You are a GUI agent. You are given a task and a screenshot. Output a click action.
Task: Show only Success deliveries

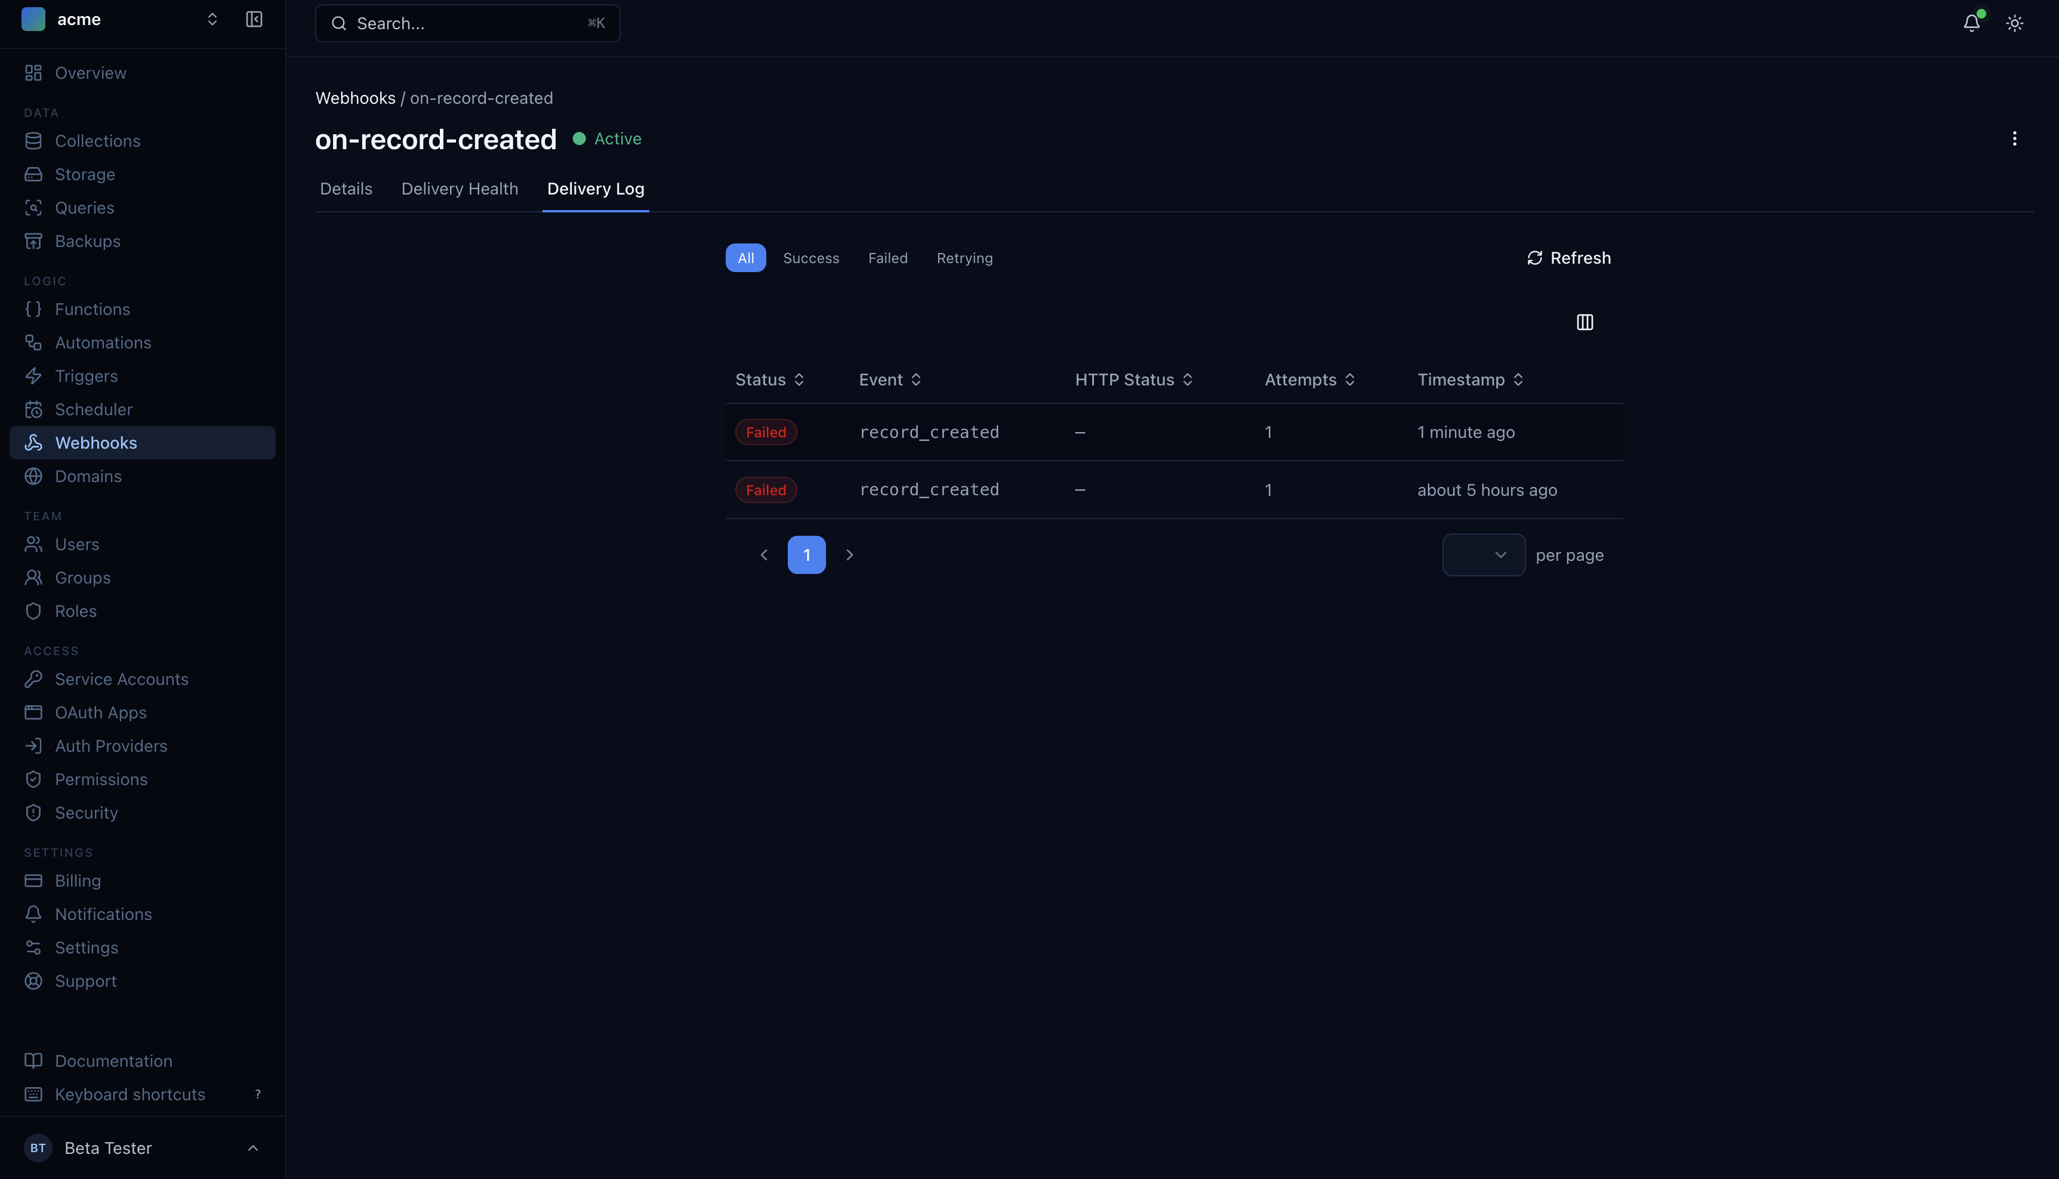tap(811, 258)
